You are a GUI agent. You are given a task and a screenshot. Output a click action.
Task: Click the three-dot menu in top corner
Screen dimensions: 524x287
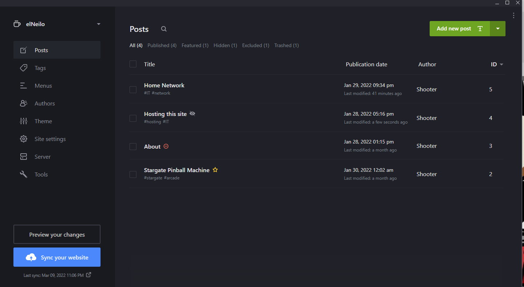click(513, 15)
